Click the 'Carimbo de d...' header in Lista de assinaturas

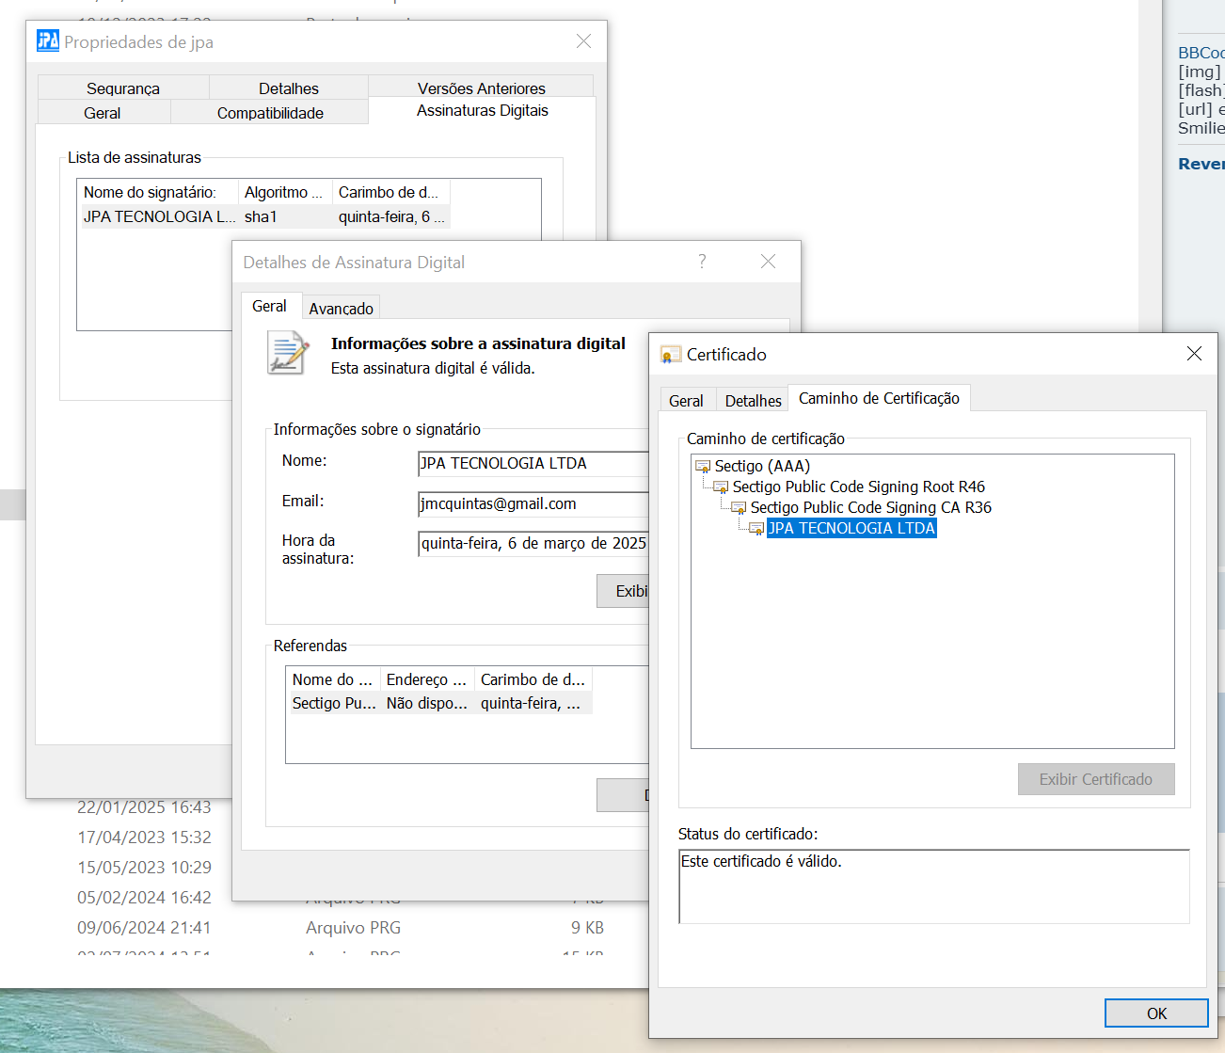pos(391,192)
